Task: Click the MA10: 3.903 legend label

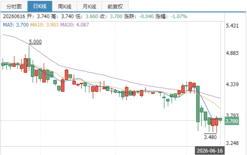Action: 44,25
